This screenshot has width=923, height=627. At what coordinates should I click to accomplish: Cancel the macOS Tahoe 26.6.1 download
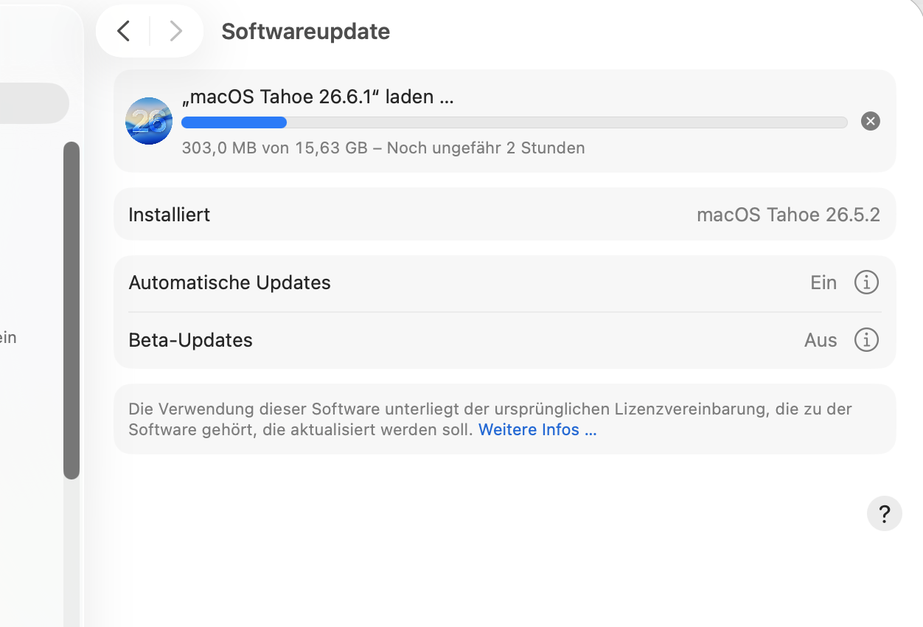click(871, 122)
